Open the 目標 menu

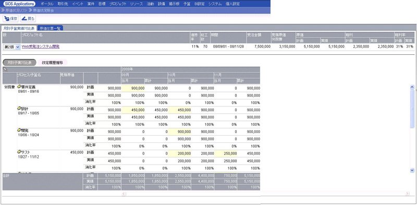point(102,4)
